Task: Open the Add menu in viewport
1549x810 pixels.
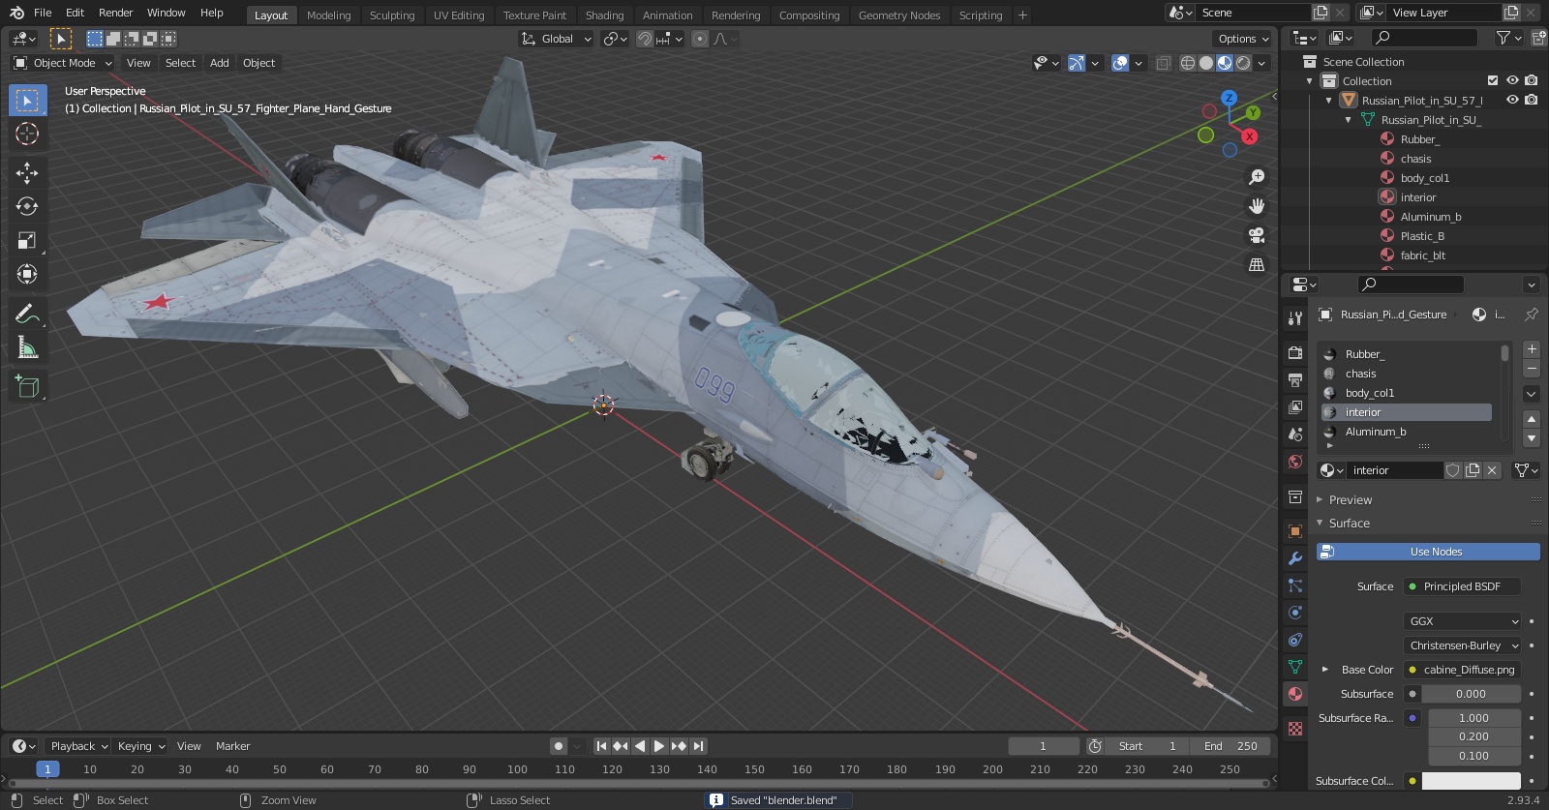Action: 220,63
